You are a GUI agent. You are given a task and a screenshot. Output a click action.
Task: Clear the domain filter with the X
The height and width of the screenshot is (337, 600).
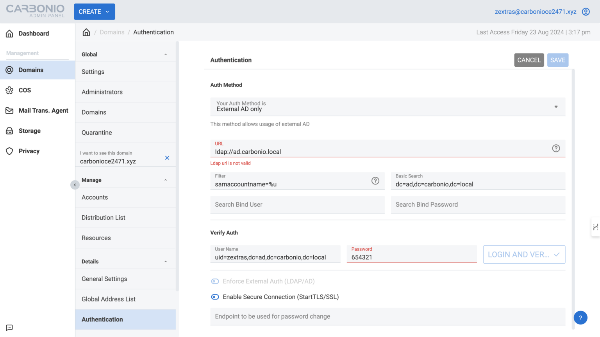pyautogui.click(x=167, y=158)
